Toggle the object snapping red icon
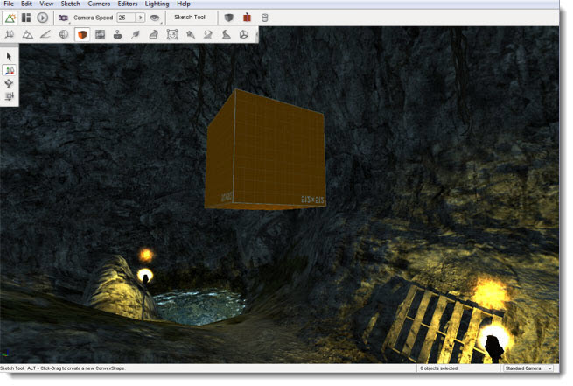This screenshot has height=386, width=573. 247,18
